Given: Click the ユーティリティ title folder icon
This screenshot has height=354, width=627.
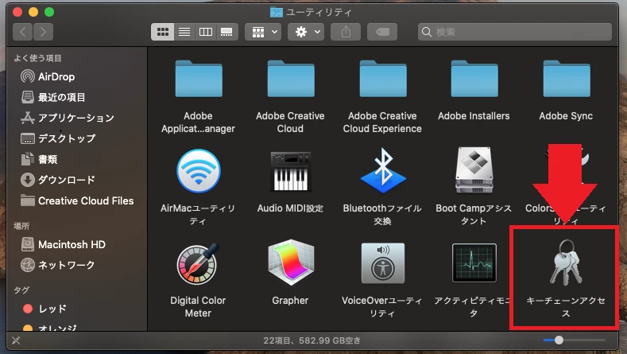Looking at the screenshot, I should coord(277,13).
